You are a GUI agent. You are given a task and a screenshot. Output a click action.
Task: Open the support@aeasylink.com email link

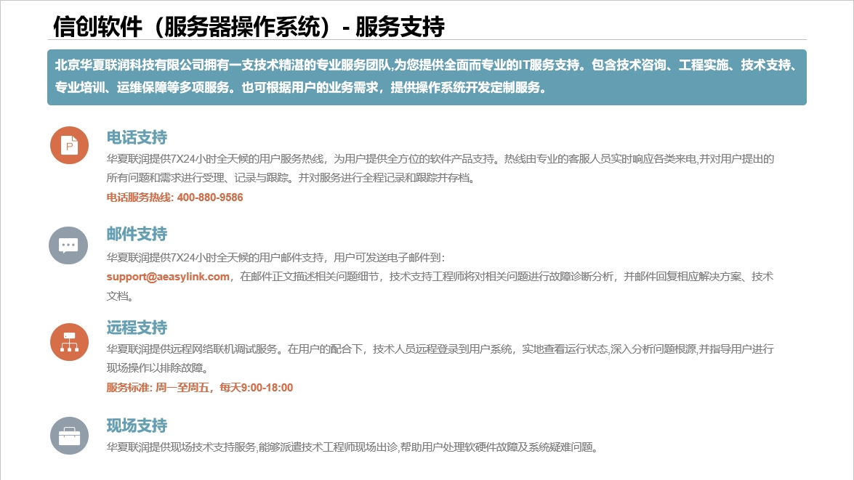168,277
